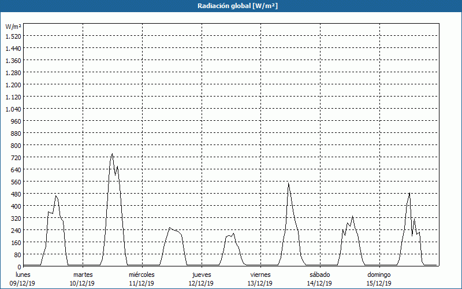Click the 640 y-axis label
The height and width of the screenshot is (289, 462).
[16, 169]
